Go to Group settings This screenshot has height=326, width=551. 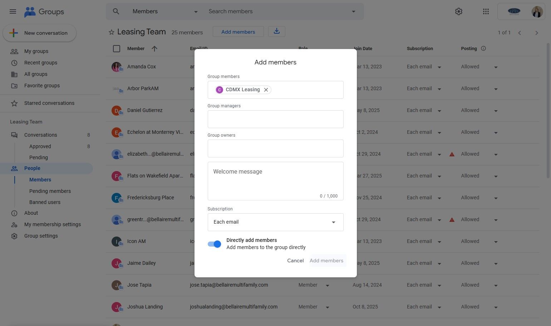[41, 236]
